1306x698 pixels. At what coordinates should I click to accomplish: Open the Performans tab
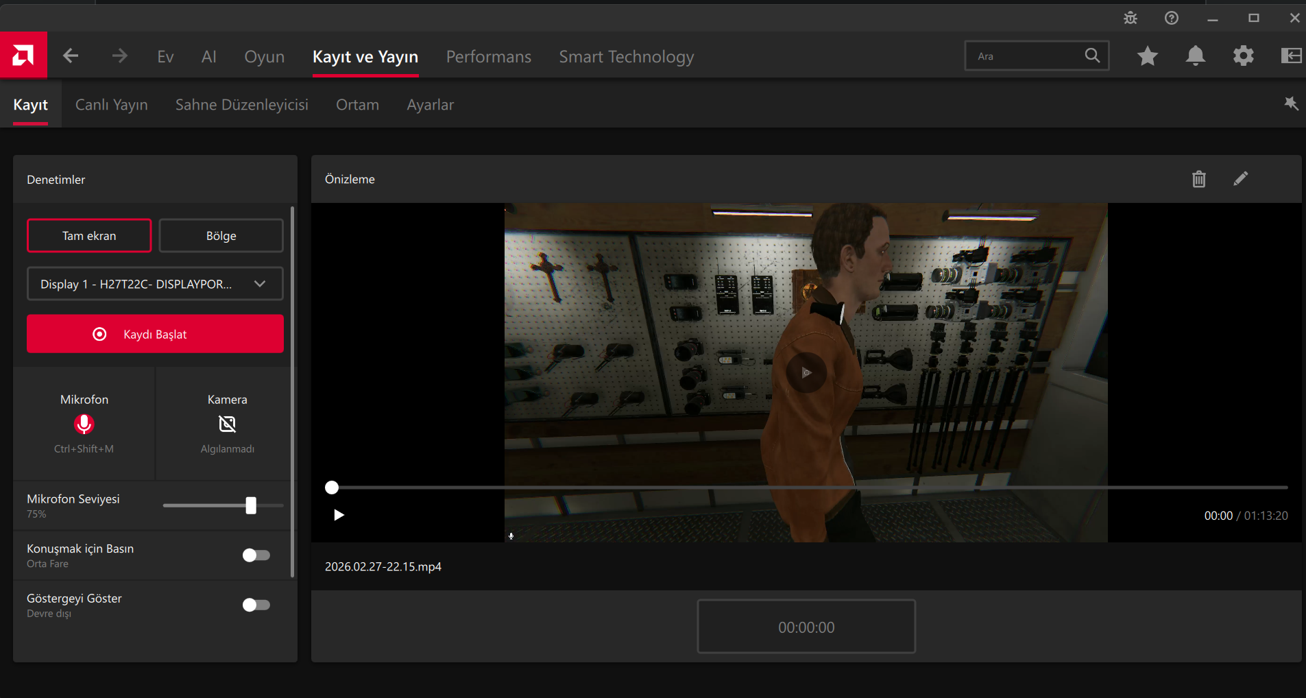pyautogui.click(x=489, y=57)
